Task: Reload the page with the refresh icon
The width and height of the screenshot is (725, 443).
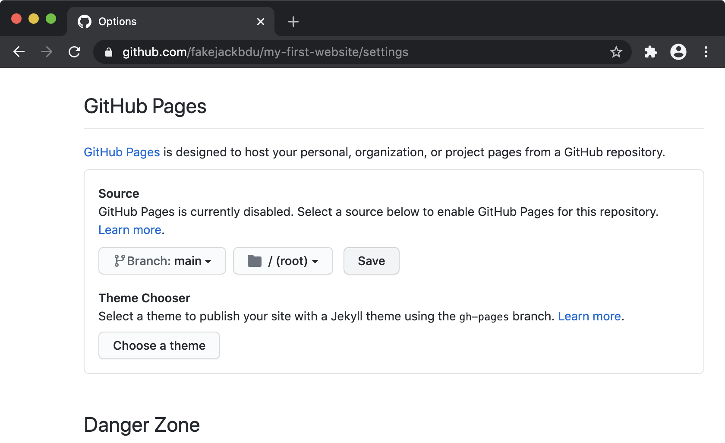Action: pyautogui.click(x=75, y=52)
